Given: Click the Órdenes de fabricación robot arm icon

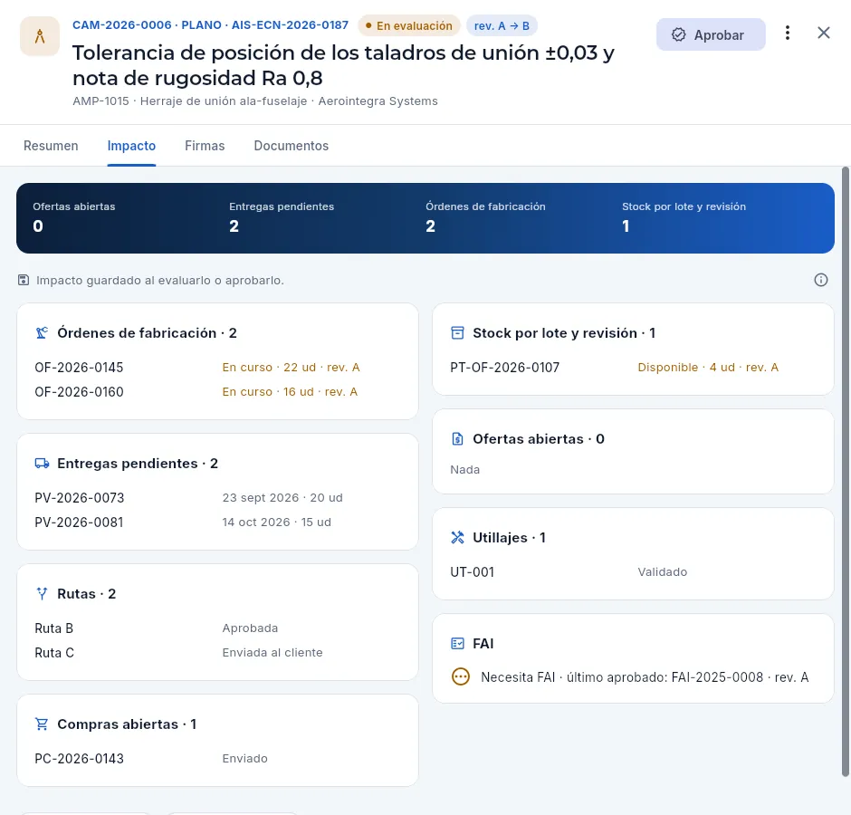Looking at the screenshot, I should point(42,333).
